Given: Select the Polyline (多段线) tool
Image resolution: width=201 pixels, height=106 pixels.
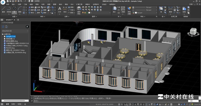Looking at the screenshot, I should coord(9,9).
